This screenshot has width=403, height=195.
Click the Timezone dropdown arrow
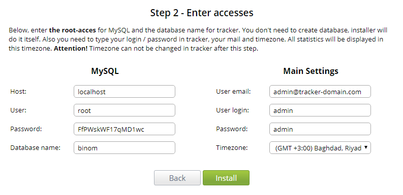(366, 147)
